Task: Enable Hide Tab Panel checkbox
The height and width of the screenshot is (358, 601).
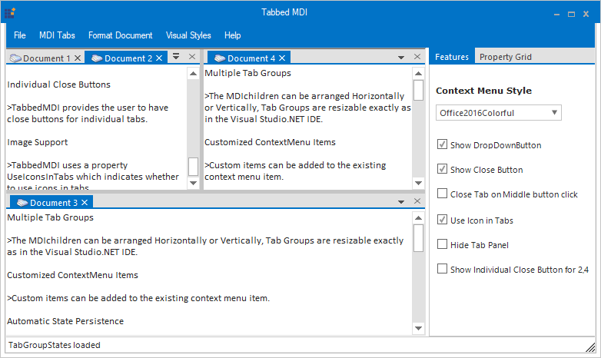Action: tap(443, 244)
